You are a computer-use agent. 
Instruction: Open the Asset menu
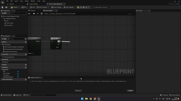point(16,1)
